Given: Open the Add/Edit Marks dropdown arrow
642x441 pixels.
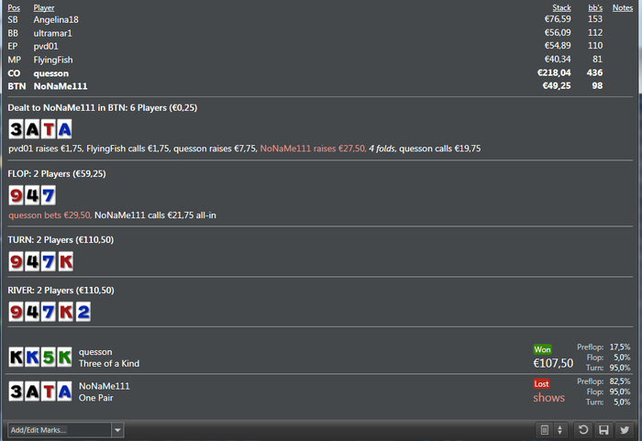Looking at the screenshot, I should click(x=117, y=430).
